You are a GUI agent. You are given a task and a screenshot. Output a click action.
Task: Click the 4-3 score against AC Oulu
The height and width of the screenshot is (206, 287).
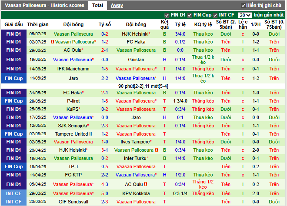point(105,184)
